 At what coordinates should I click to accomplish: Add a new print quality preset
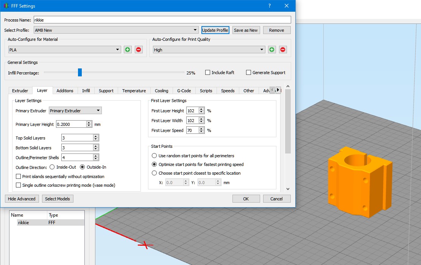coord(272,49)
